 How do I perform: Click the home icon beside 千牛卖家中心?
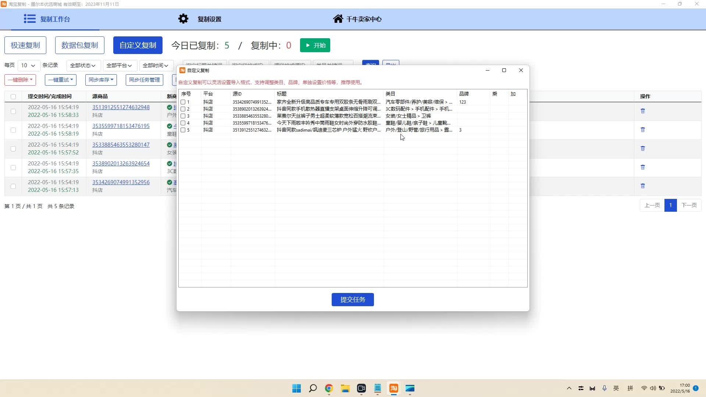click(338, 19)
